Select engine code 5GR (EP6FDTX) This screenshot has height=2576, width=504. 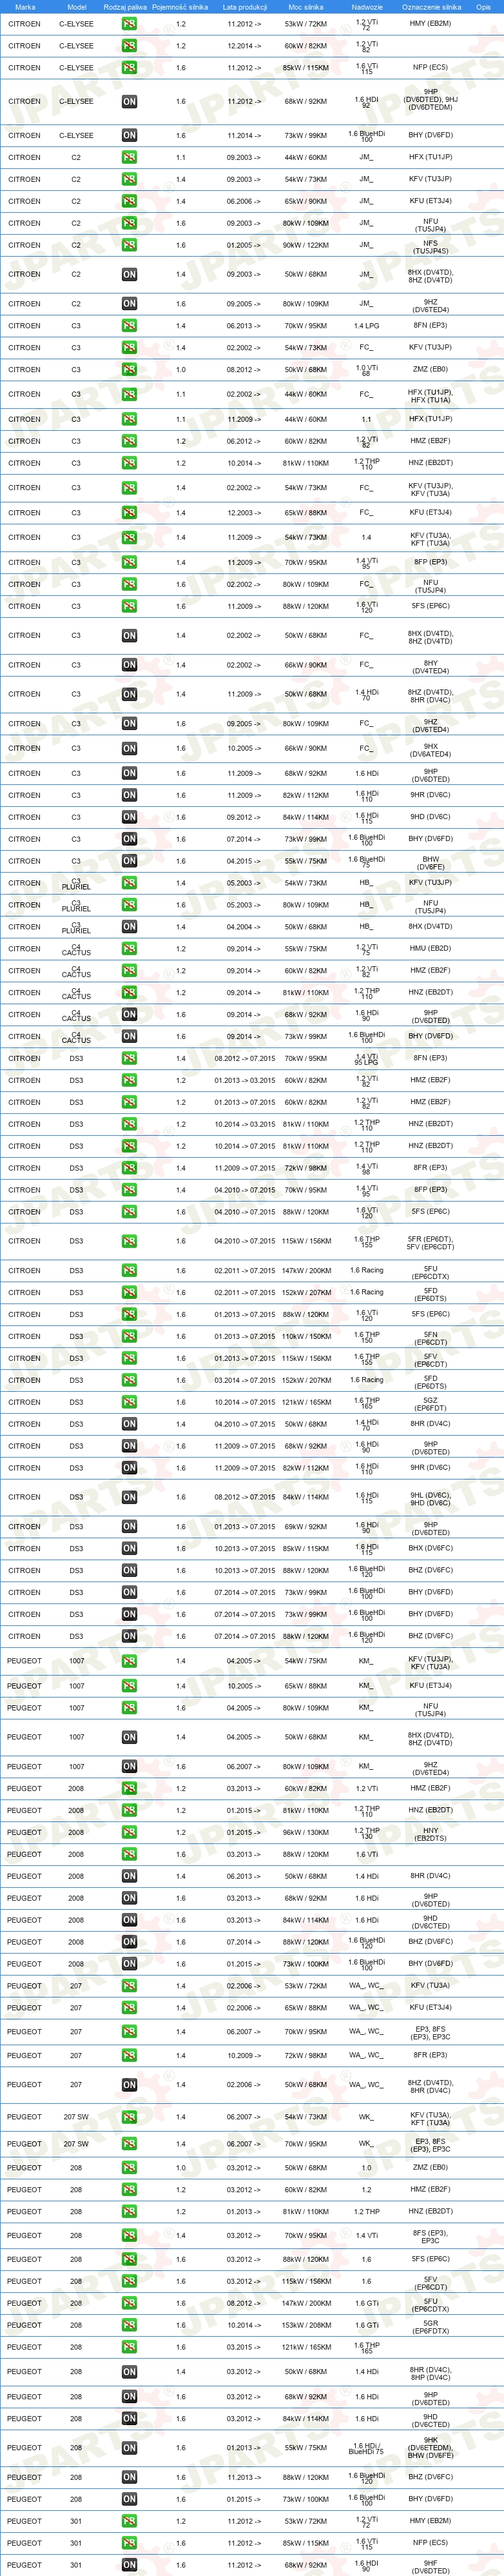pos(430,2326)
